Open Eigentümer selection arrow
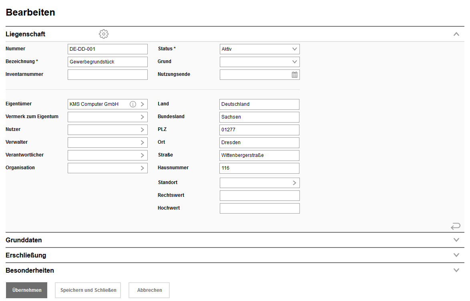Viewport: 470px width, 301px height. [x=143, y=104]
